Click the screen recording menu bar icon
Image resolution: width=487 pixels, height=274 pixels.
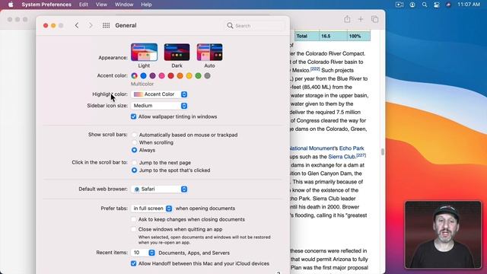tap(399, 5)
